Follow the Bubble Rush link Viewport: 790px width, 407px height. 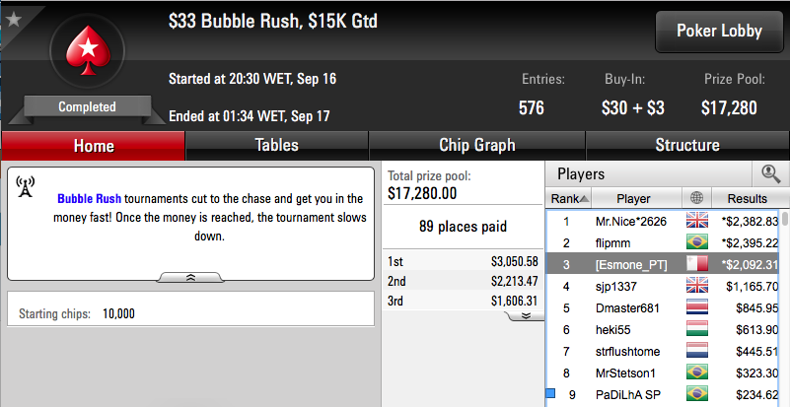[89, 198]
